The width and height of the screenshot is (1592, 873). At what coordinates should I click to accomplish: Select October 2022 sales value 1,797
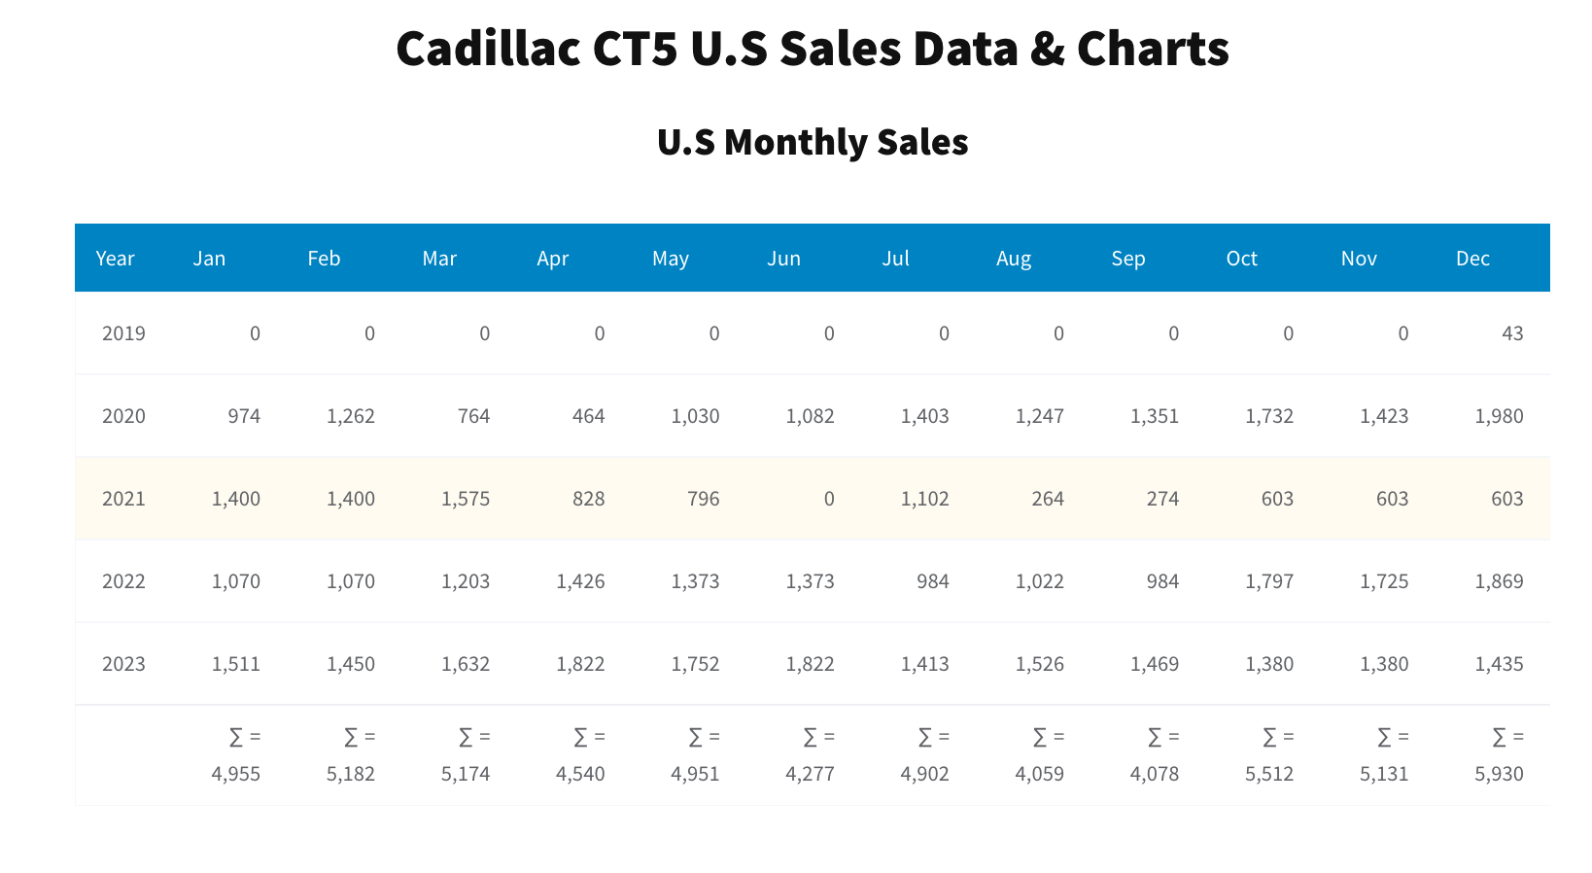coord(1269,581)
